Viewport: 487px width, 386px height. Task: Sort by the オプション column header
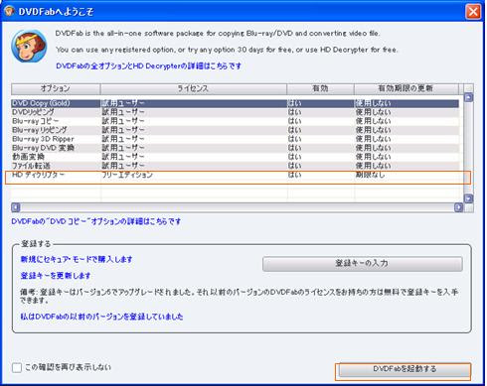(x=56, y=88)
